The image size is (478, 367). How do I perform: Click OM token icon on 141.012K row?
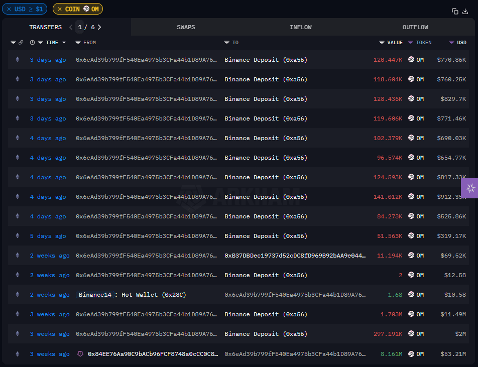411,197
